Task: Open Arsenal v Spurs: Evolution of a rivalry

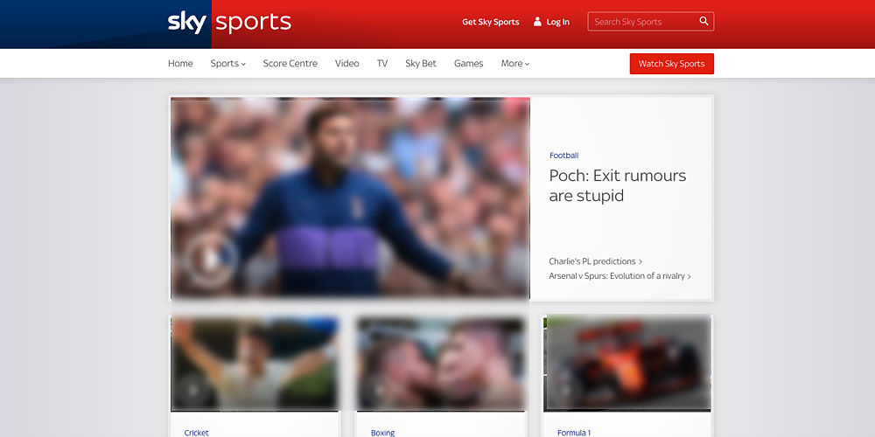Action: (620, 276)
